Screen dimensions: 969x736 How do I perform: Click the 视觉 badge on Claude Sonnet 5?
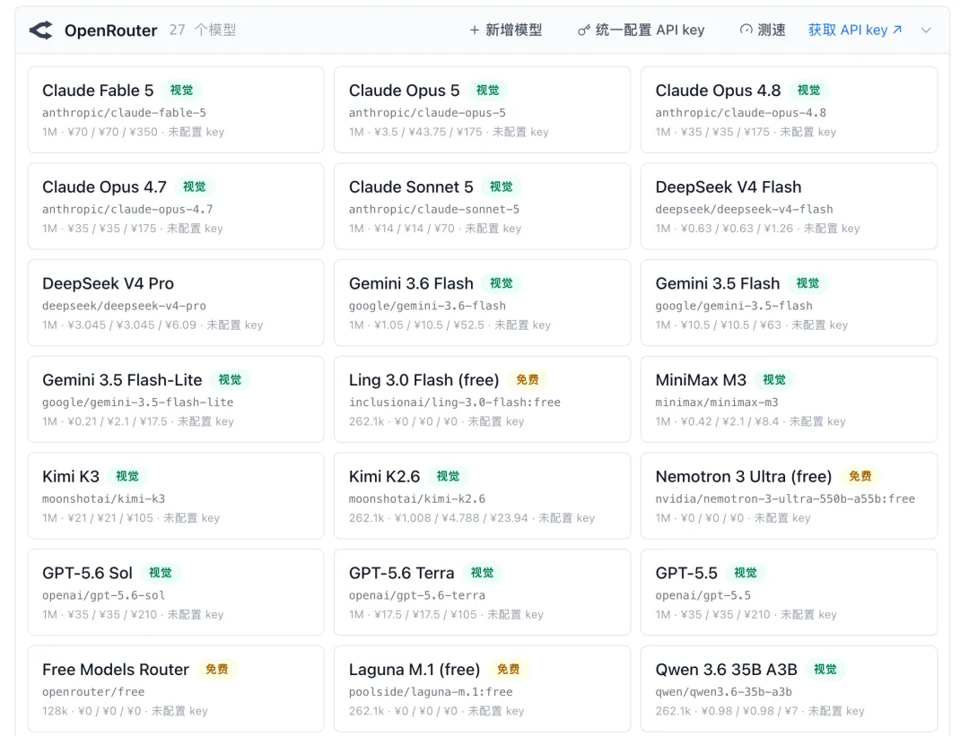[x=502, y=186]
